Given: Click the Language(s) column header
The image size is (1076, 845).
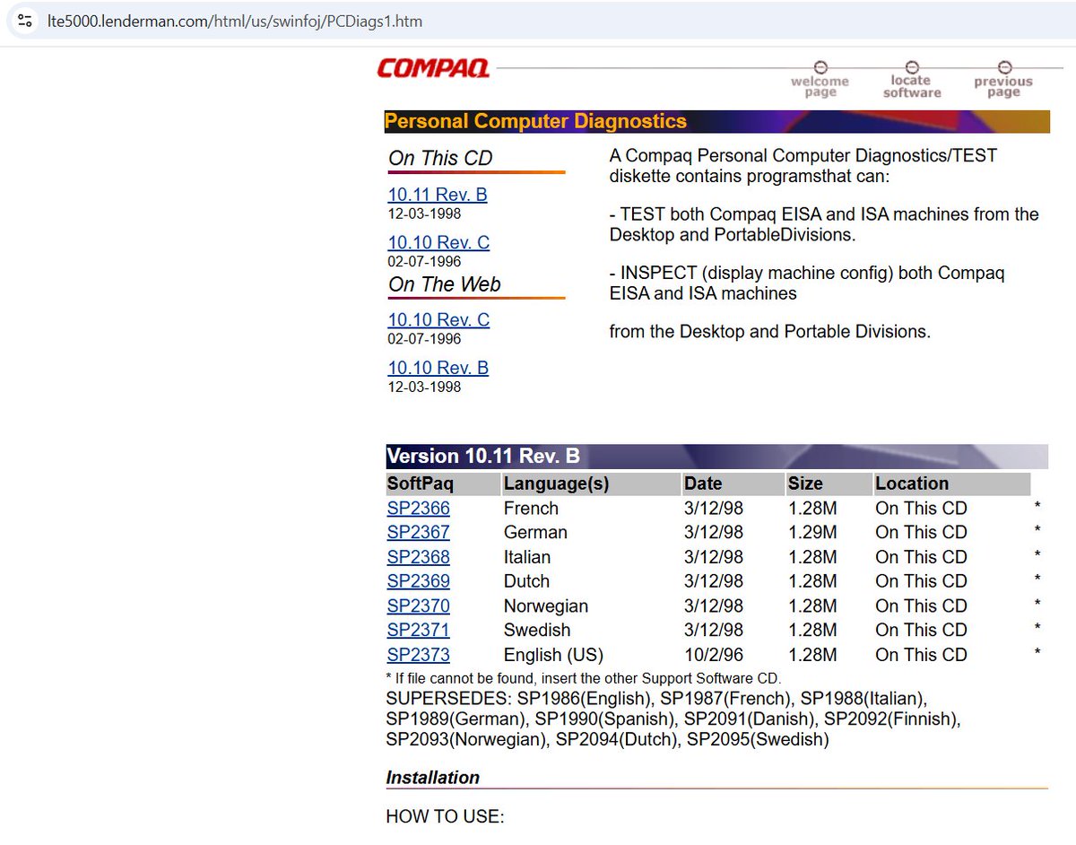Looking at the screenshot, I should point(591,483).
